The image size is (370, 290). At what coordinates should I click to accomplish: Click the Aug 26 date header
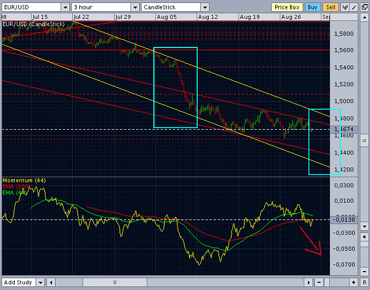291,17
